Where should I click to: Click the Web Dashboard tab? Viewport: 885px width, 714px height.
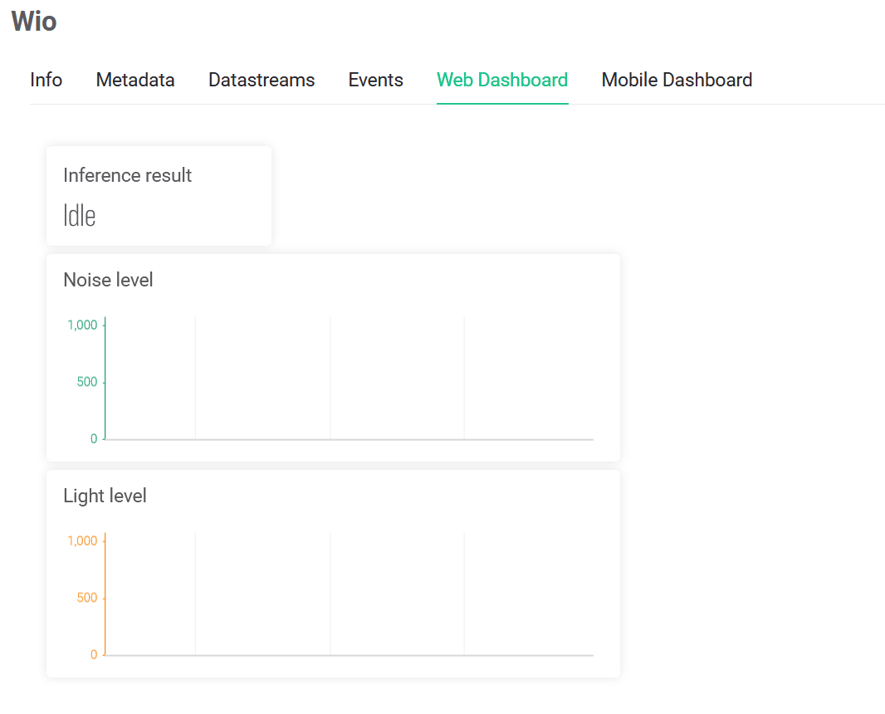click(502, 80)
